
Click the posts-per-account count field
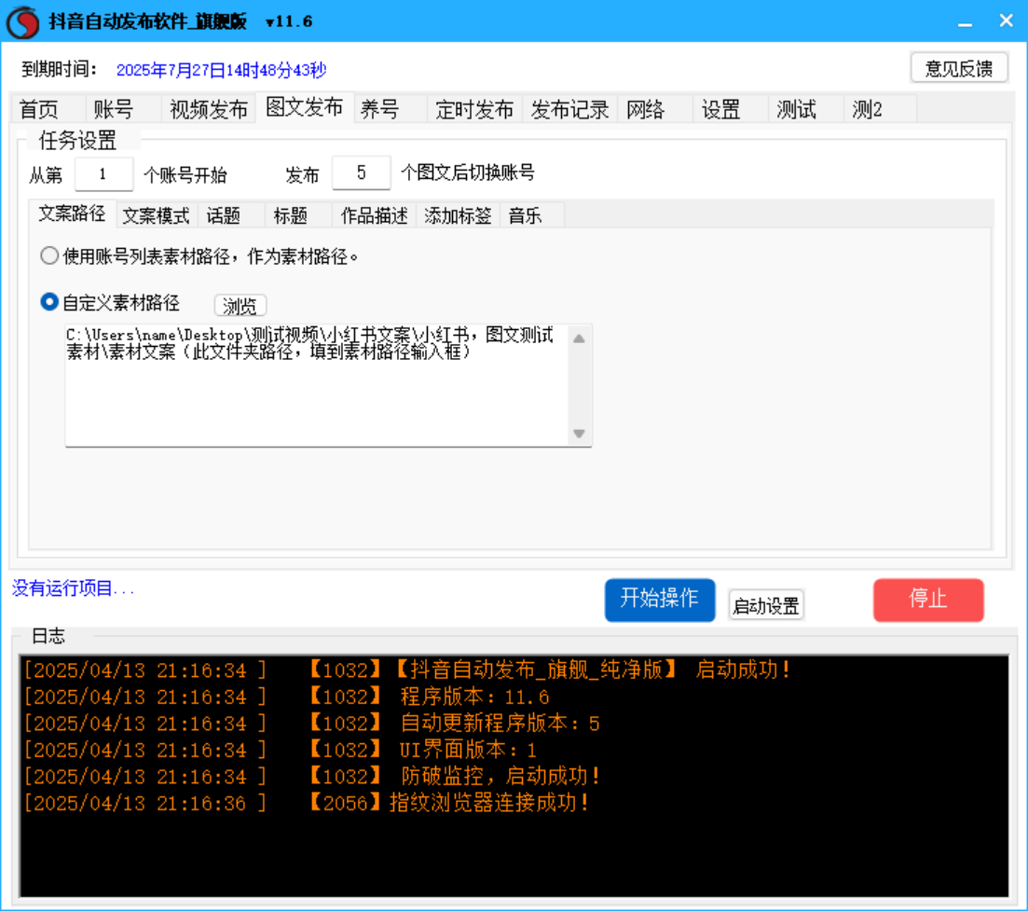click(362, 173)
